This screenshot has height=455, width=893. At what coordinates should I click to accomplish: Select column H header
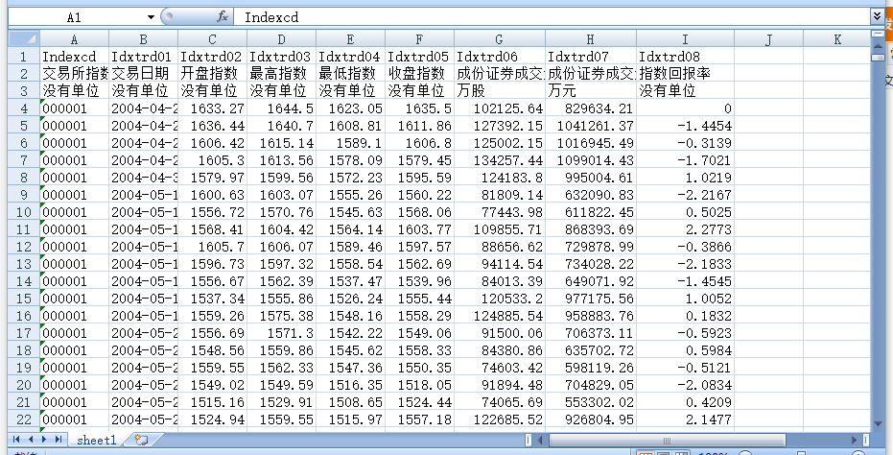tap(591, 39)
